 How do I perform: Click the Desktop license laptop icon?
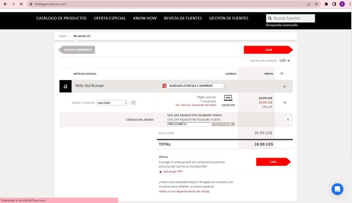[x=228, y=98]
